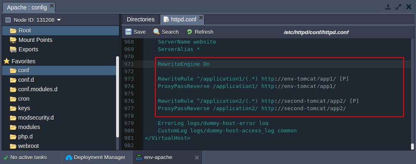Click the ErrorLog logs/dummy-host-error_log line
This screenshot has width=416, height=164.
tap(213, 123)
